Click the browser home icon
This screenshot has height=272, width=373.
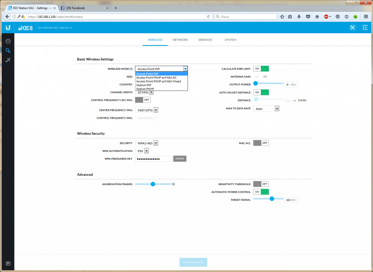[317, 16]
